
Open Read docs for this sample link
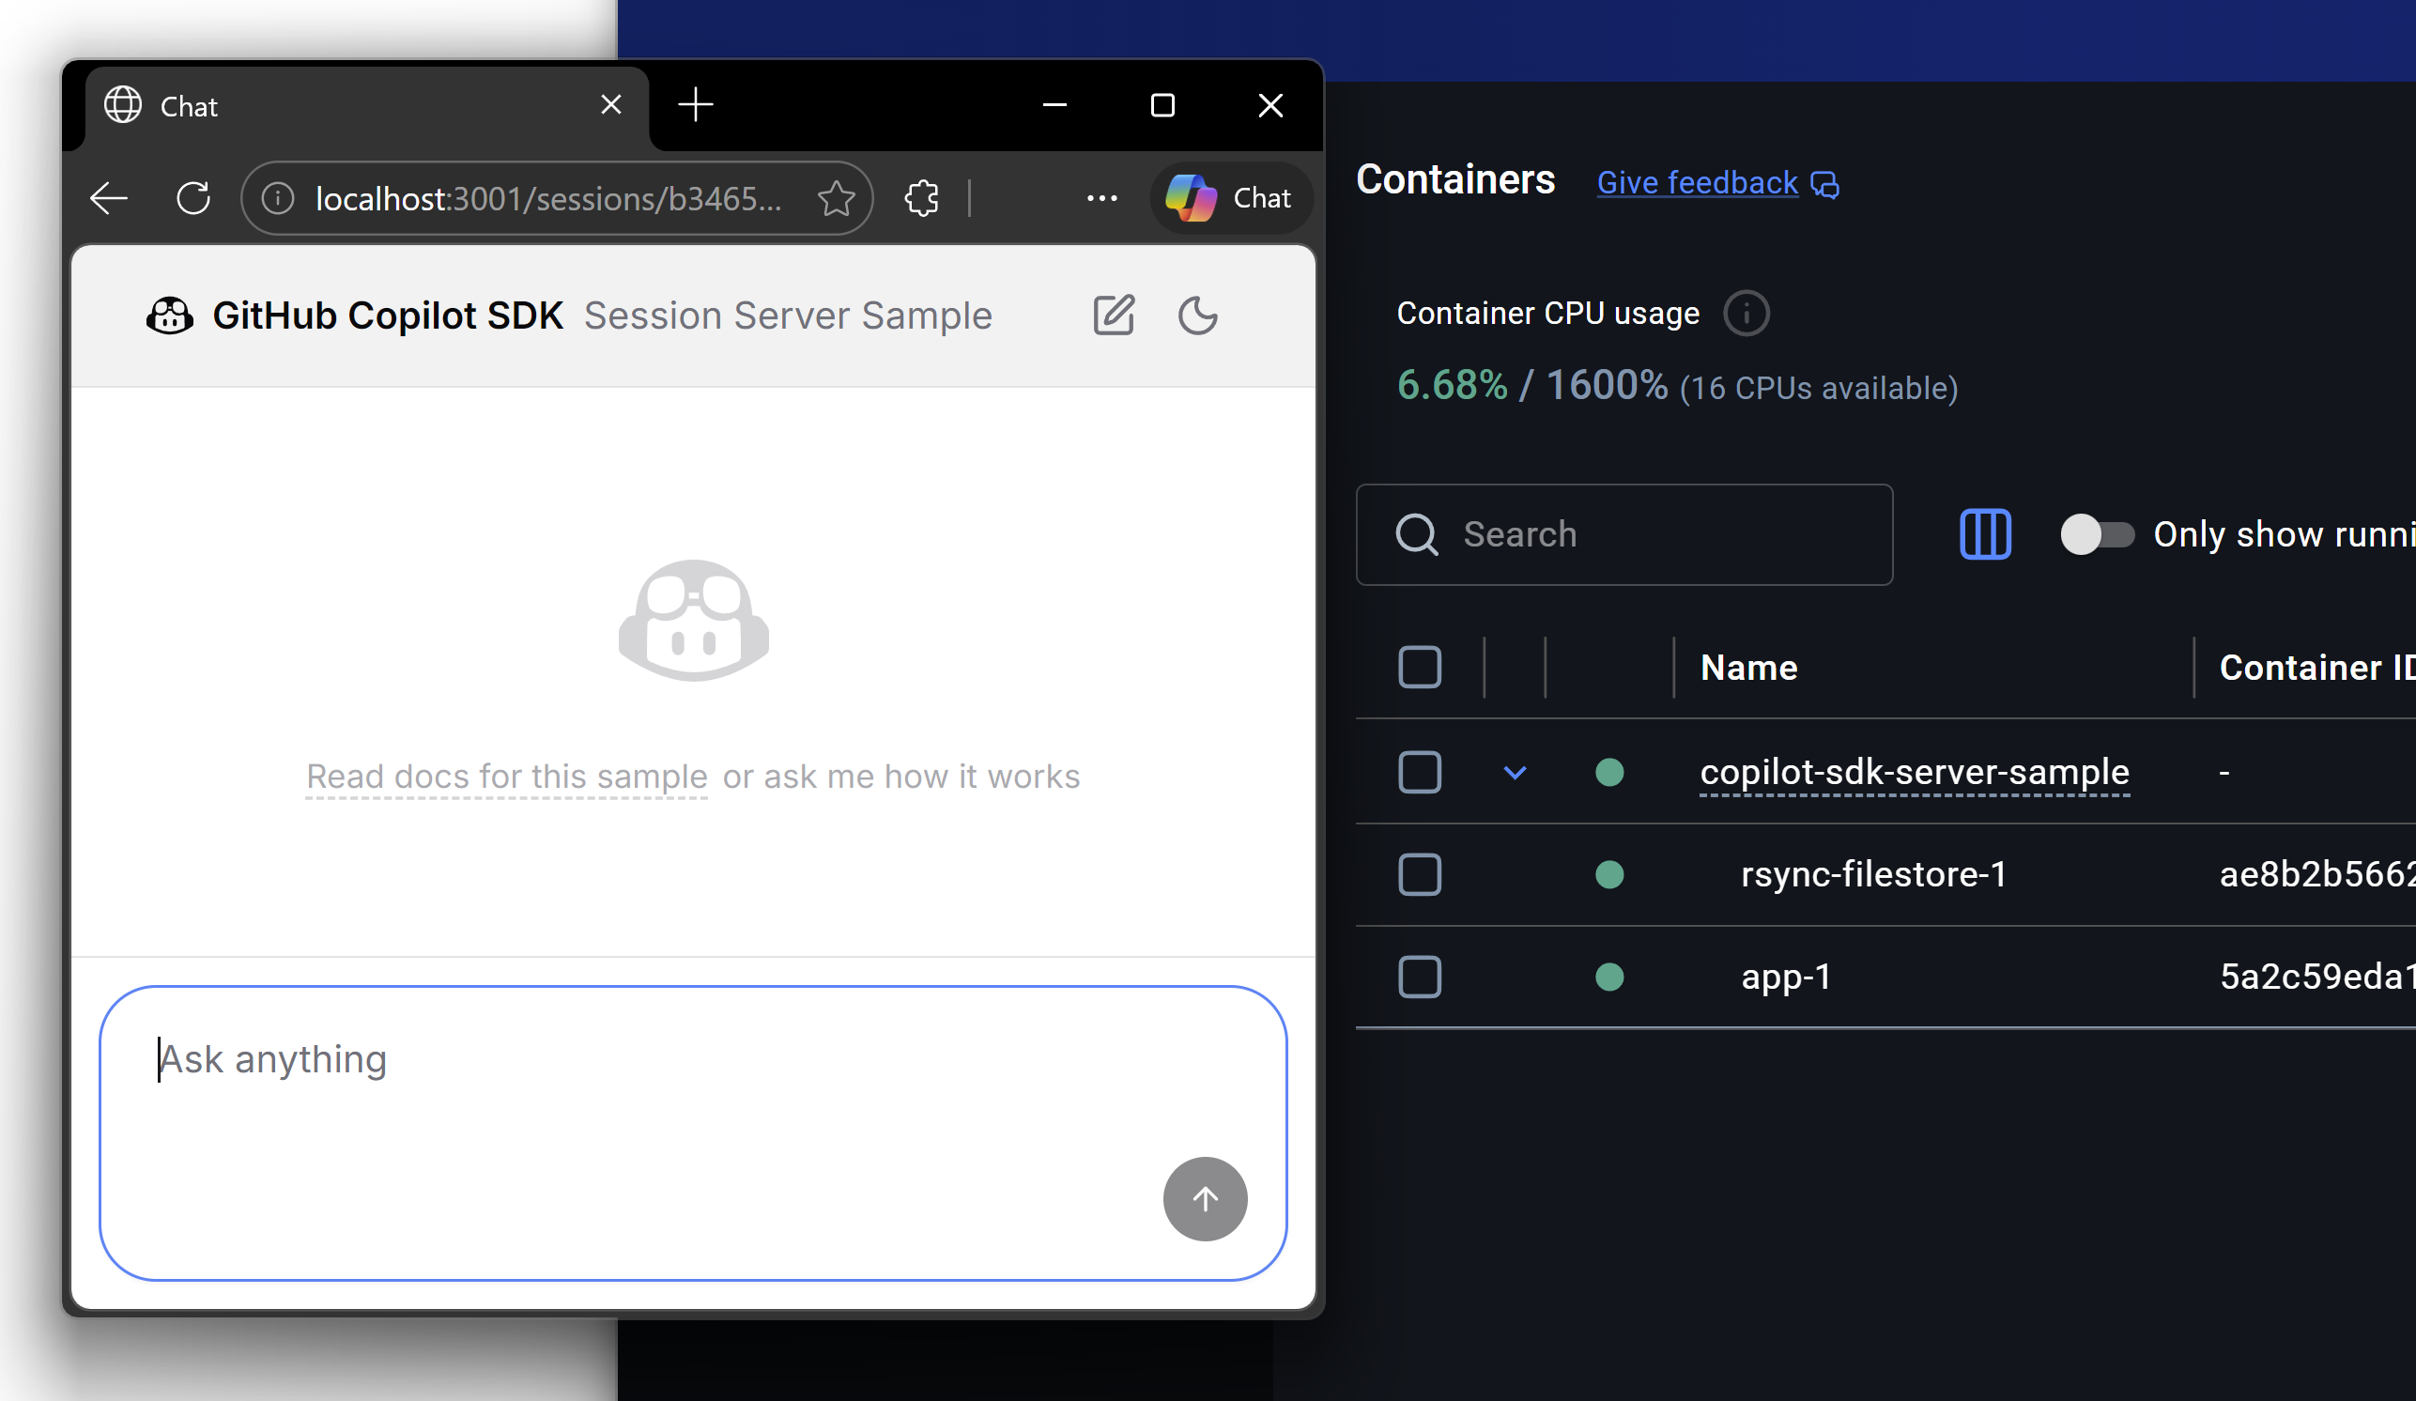(506, 776)
